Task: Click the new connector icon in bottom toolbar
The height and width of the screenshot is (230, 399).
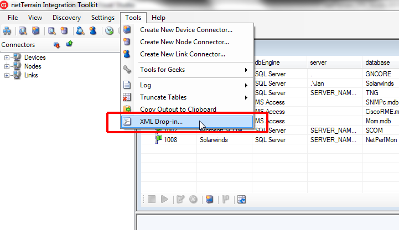Action: point(209,200)
